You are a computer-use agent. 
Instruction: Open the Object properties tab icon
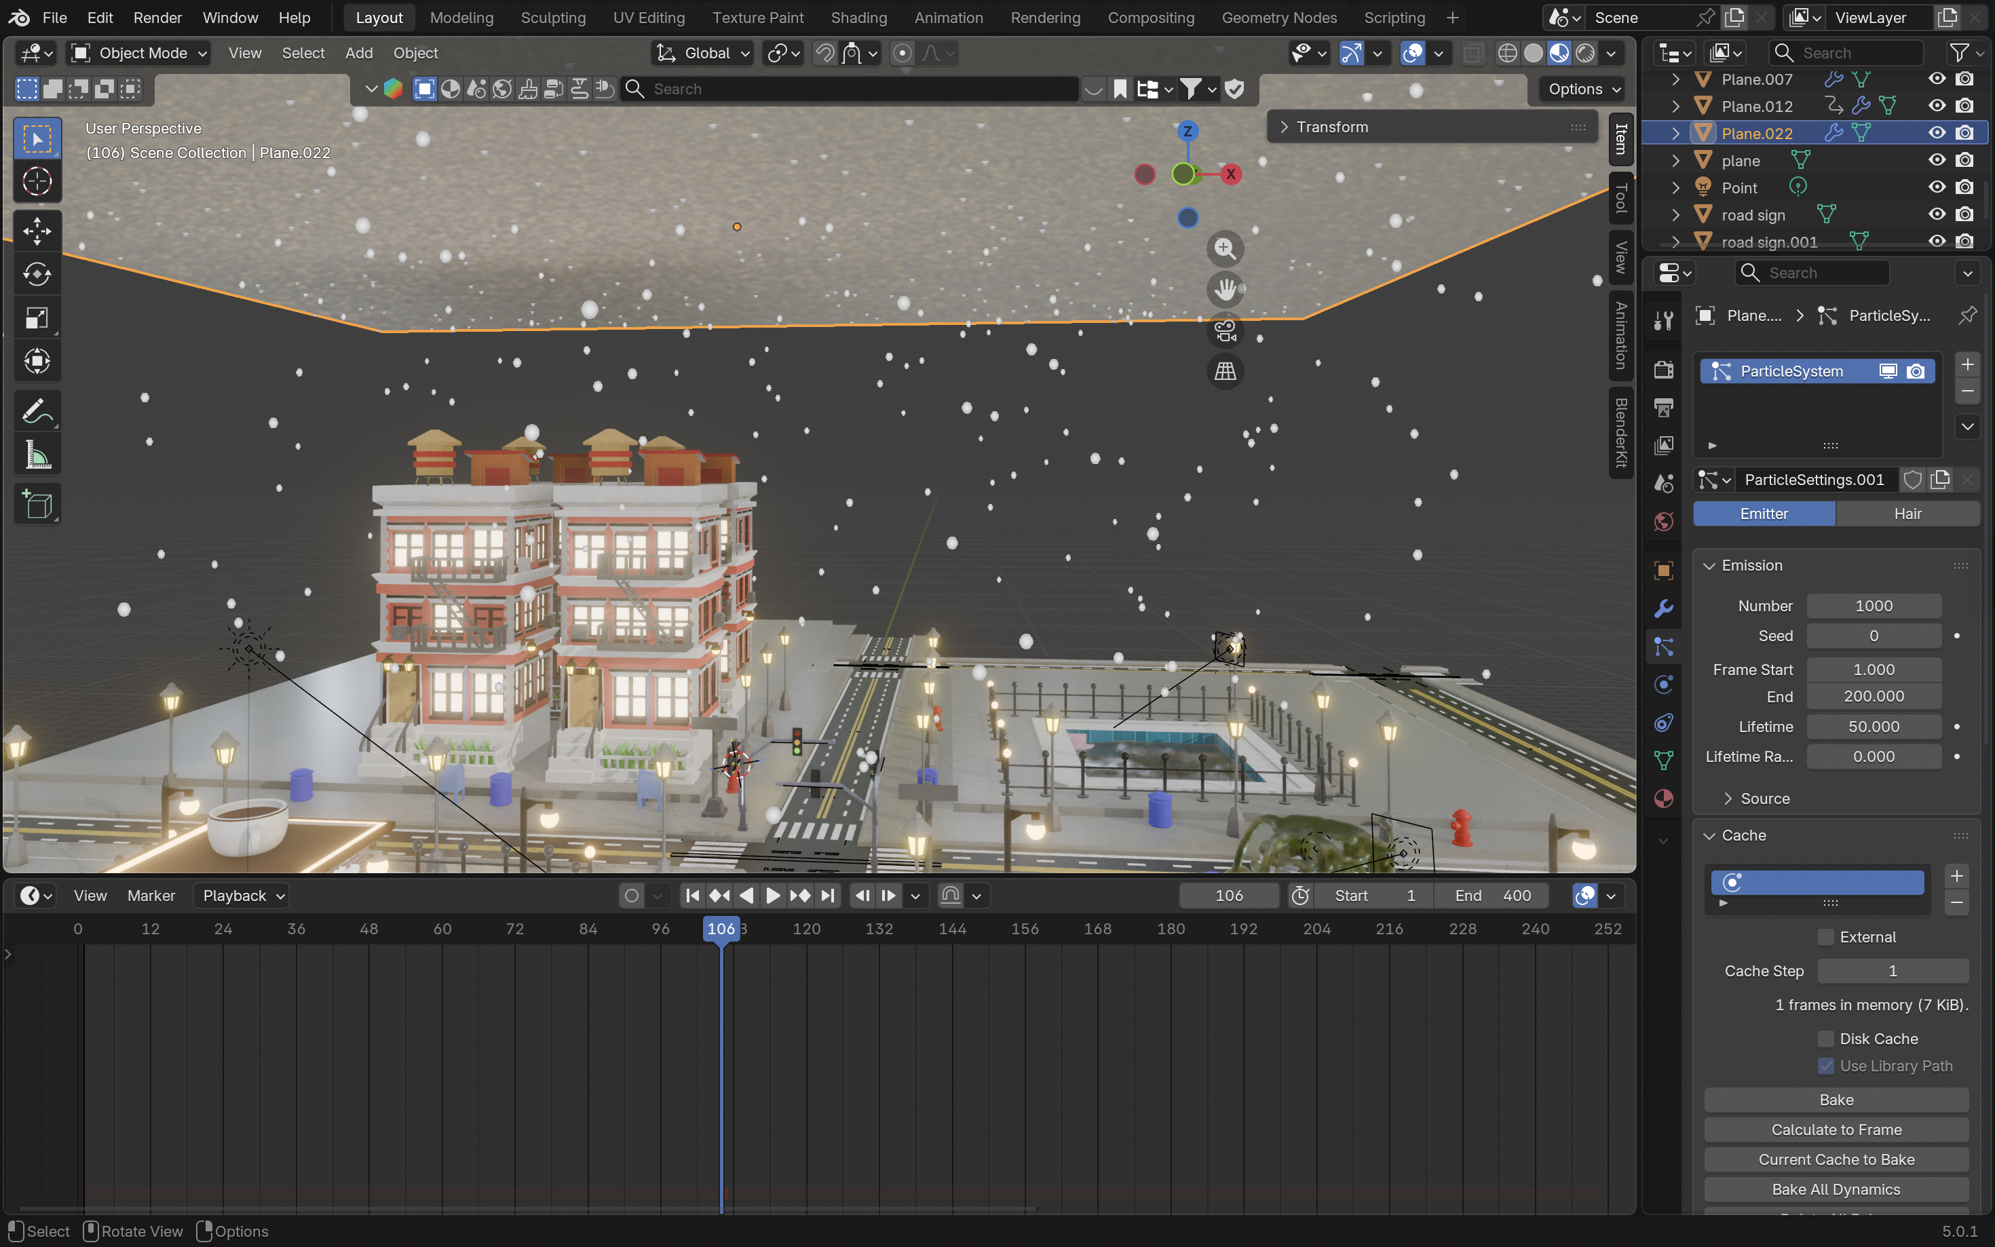[1663, 571]
